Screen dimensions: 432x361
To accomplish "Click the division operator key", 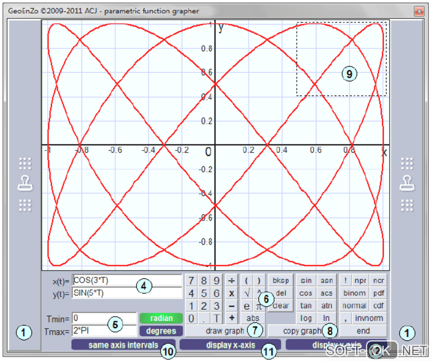I will 232,281.
